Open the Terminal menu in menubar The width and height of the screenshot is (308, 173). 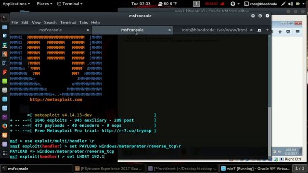(x=68, y=23)
